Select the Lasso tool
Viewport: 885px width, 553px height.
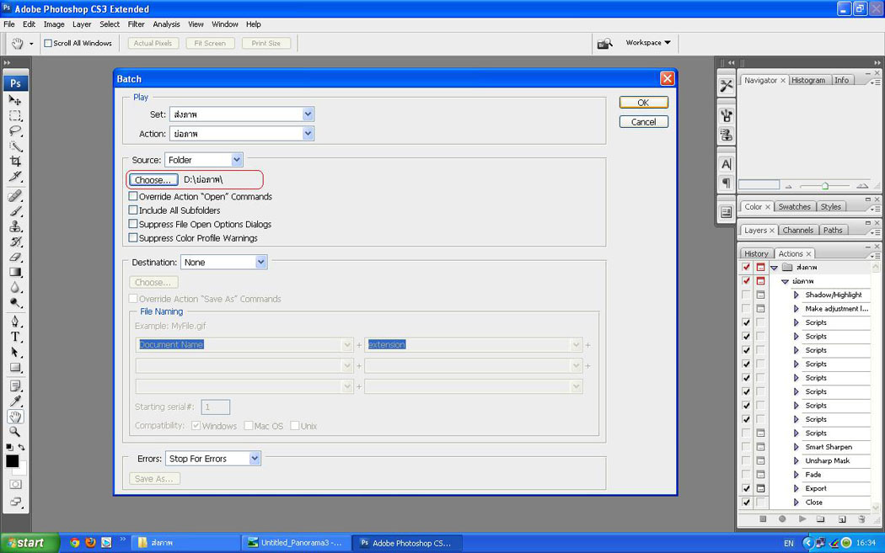tap(15, 130)
